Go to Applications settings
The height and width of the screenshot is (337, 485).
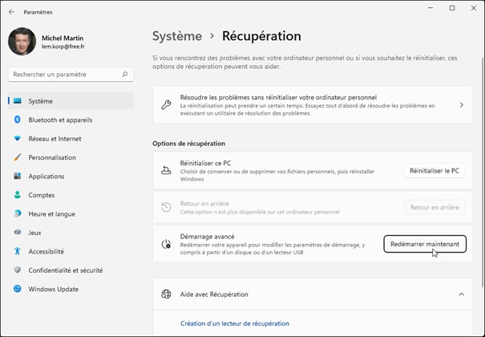(46, 177)
